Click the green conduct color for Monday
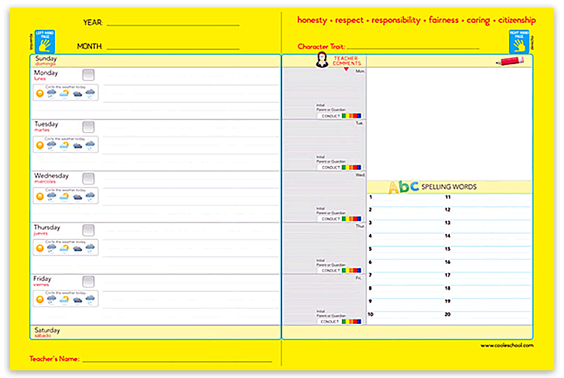The width and height of the screenshot is (564, 378). [x=346, y=116]
